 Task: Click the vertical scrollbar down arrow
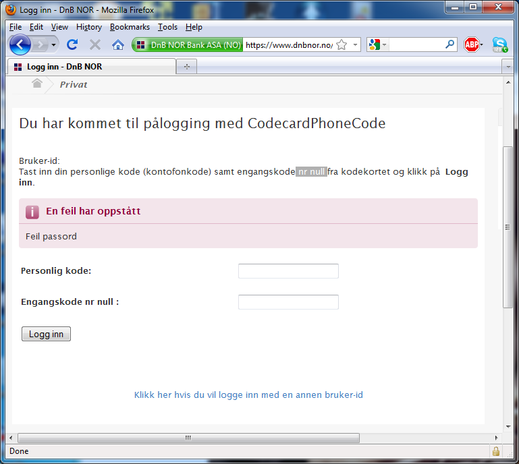click(x=508, y=427)
